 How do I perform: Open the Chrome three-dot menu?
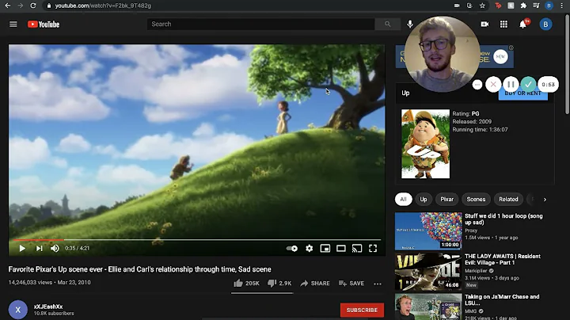tap(562, 6)
